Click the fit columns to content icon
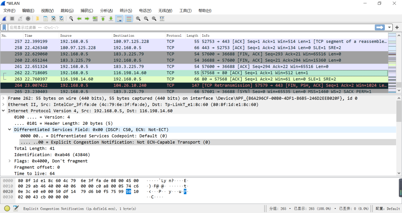Viewport: 402px width, 213px height. coord(162,19)
